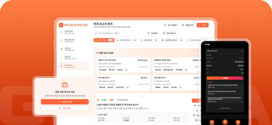Open the third news item in mobile screen
The height and width of the screenshot is (125, 272).
click(225, 100)
